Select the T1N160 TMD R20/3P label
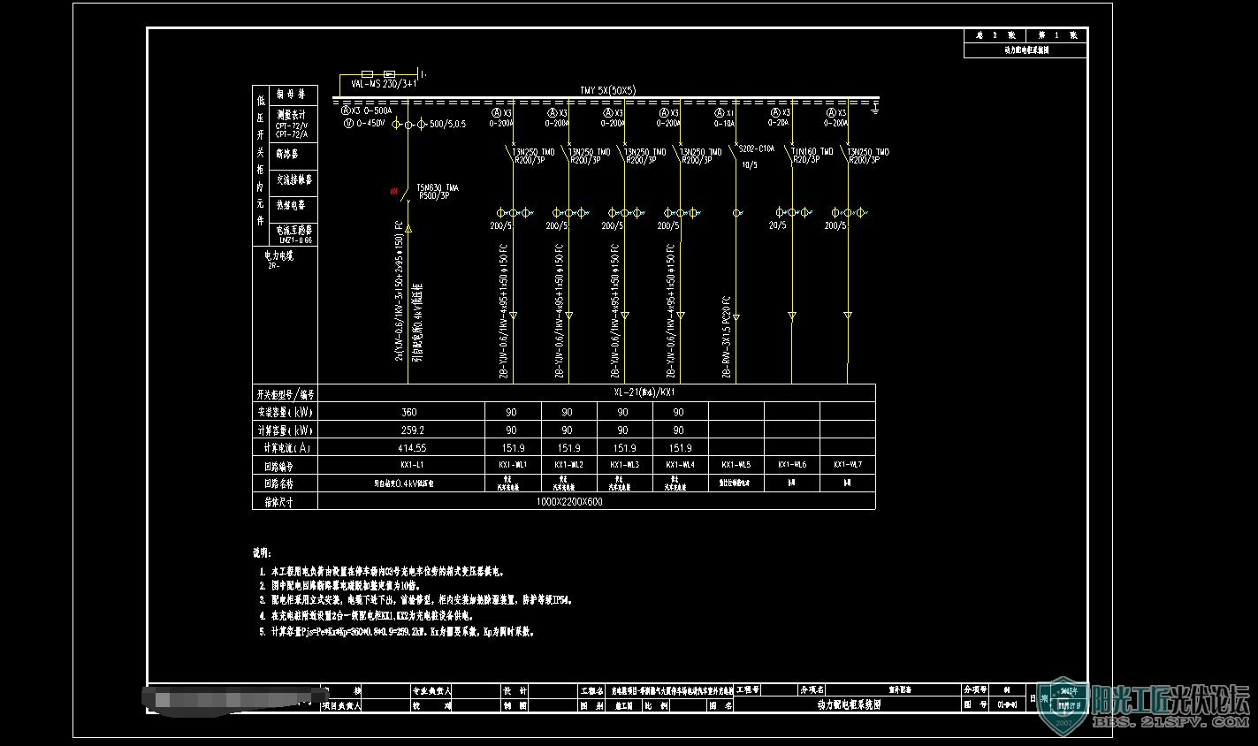 click(x=812, y=156)
